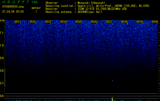160x101 pixels.
Task: Click the meteor count value 1
Action: pos(36,12)
